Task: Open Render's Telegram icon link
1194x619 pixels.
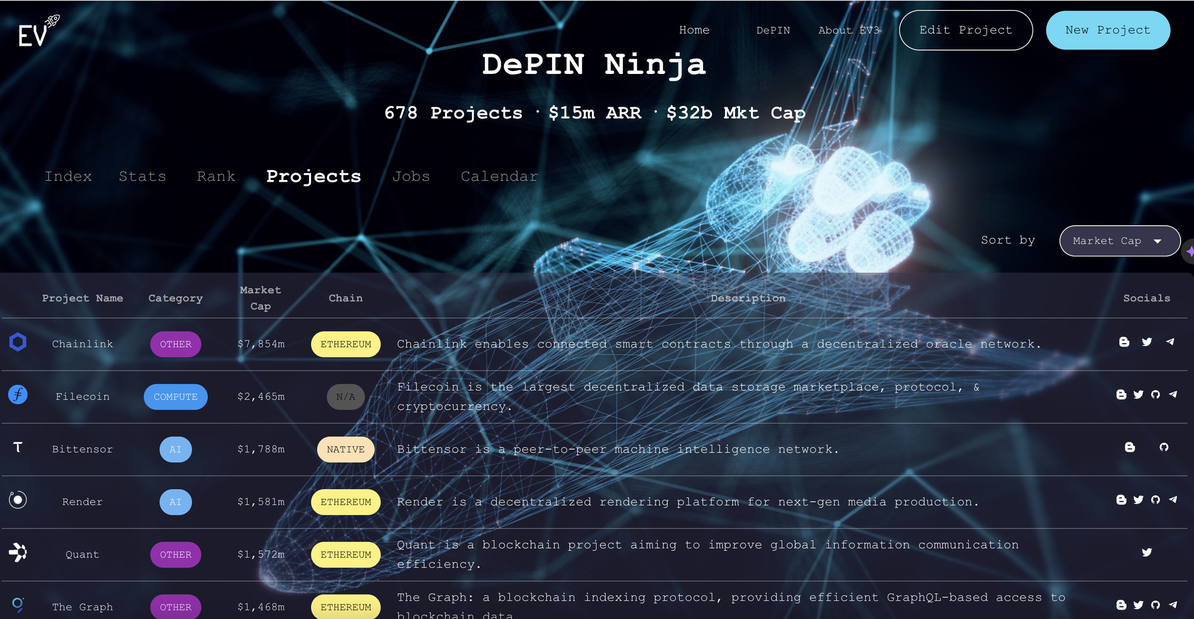Action: point(1173,500)
